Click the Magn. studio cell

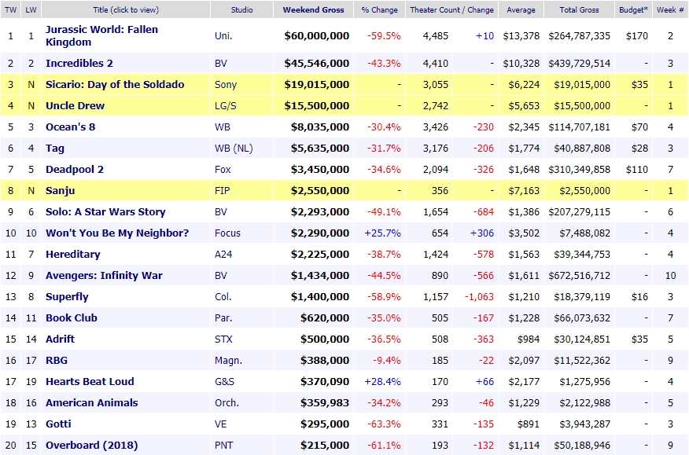[x=229, y=361]
